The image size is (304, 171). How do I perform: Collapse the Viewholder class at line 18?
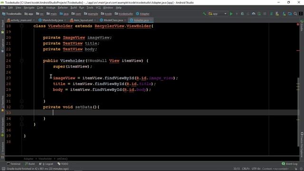click(22, 26)
